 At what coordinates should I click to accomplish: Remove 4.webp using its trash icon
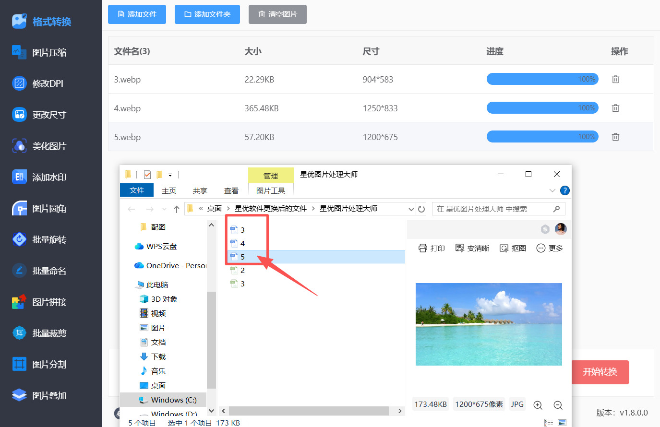(x=615, y=108)
